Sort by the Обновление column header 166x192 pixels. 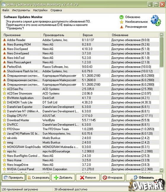[x=134, y=35]
